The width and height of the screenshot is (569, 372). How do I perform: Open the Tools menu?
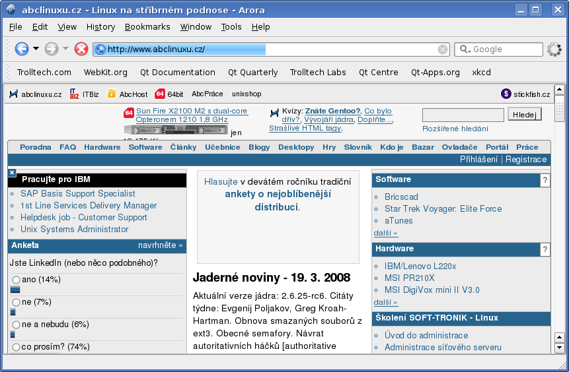click(x=231, y=27)
